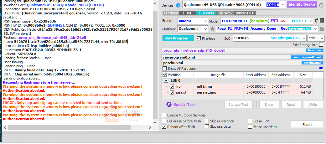This screenshot has height=144, width=326.
Task: Click the rawprogram0.xml tag label
Action: (x=307, y=57)
